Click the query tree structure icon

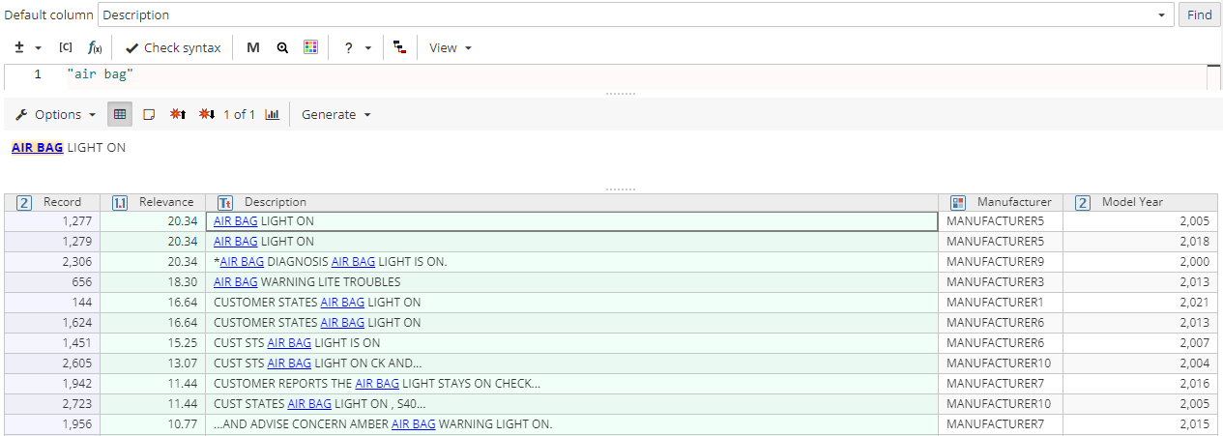(400, 47)
